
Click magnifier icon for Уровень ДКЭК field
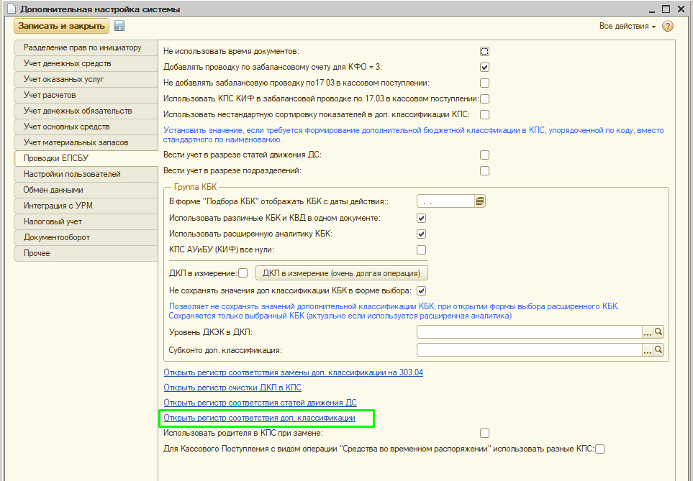click(658, 332)
